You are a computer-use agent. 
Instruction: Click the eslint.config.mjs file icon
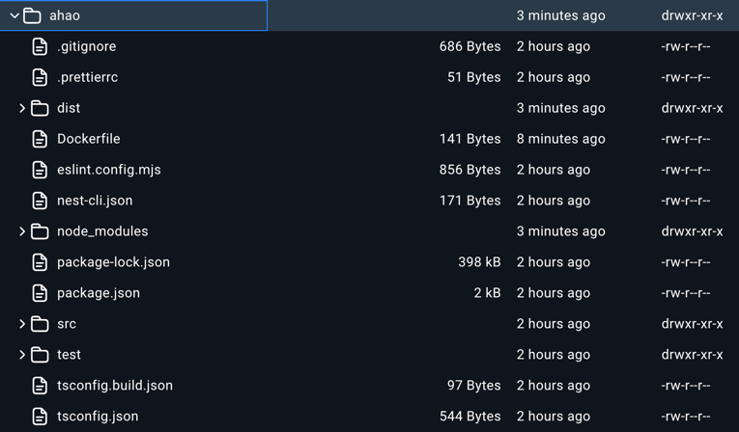click(x=40, y=170)
